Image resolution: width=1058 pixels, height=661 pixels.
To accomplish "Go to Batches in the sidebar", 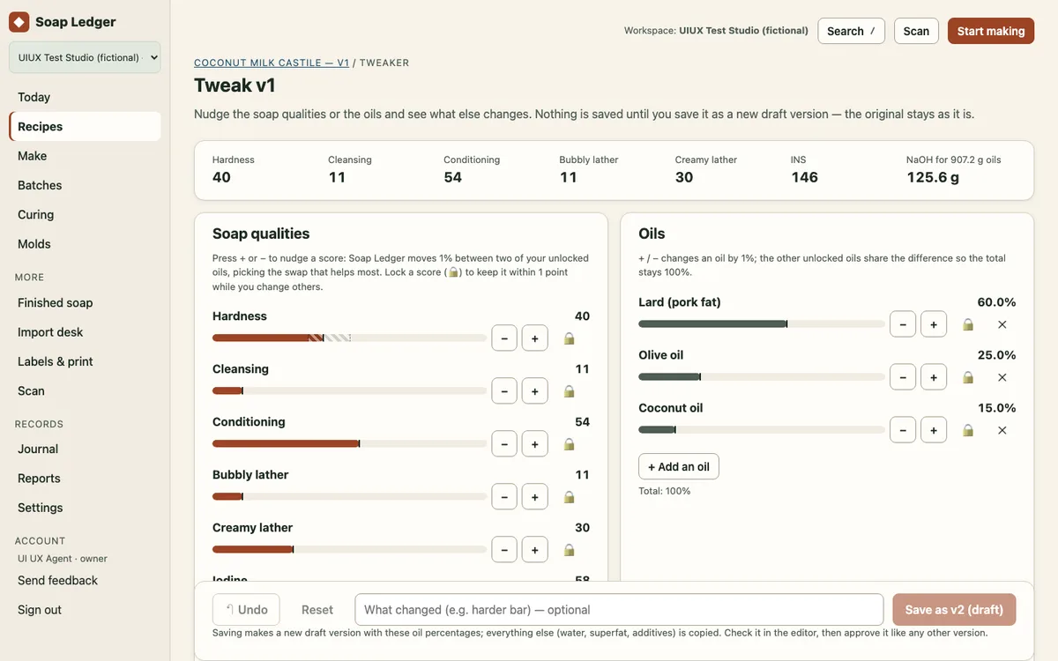I will pyautogui.click(x=85, y=185).
